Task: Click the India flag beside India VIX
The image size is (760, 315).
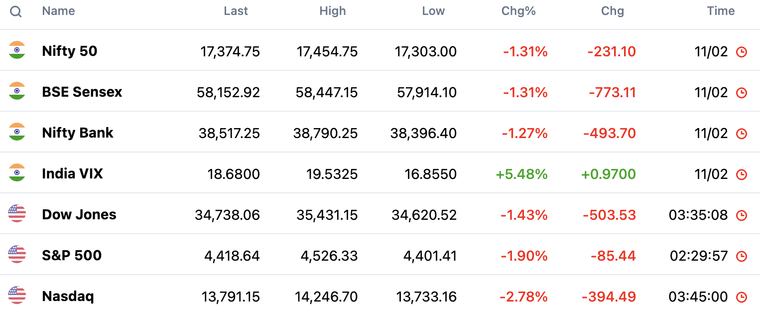Action: tap(17, 173)
